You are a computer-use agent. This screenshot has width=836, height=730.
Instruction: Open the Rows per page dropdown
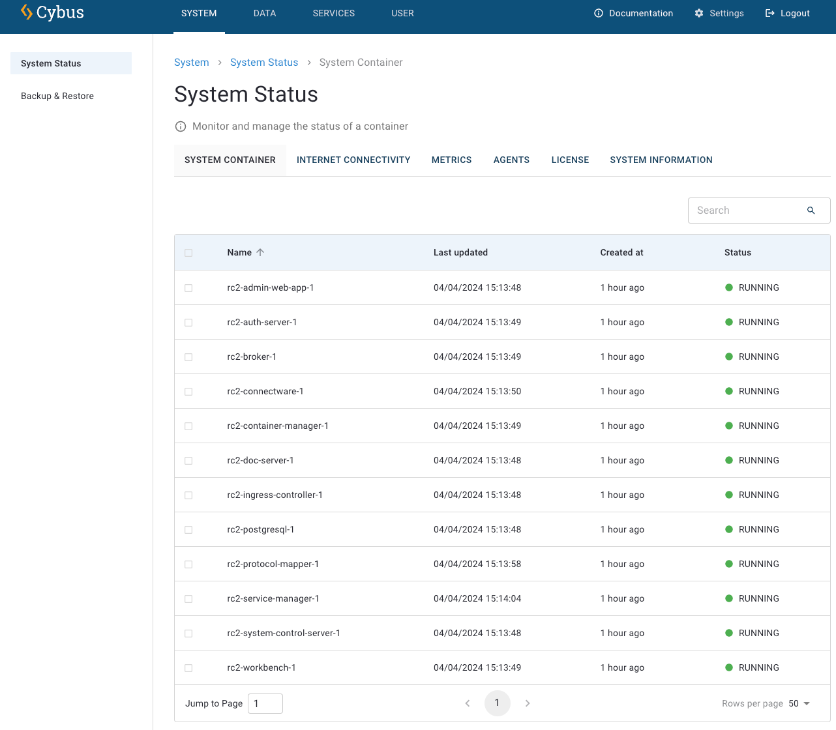pos(799,703)
